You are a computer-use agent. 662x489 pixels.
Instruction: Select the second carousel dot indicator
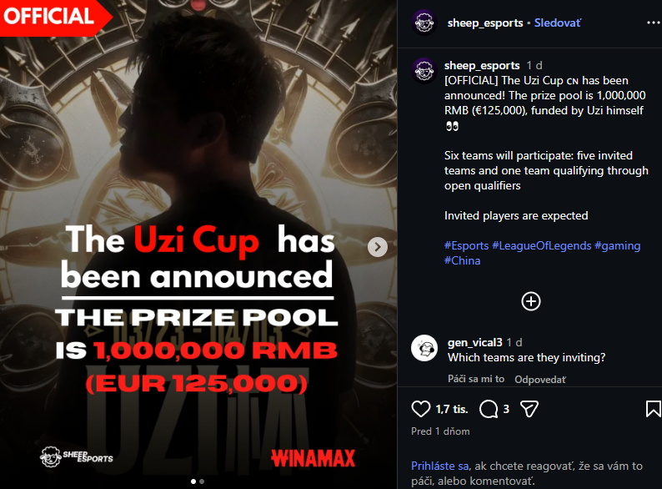tap(202, 481)
